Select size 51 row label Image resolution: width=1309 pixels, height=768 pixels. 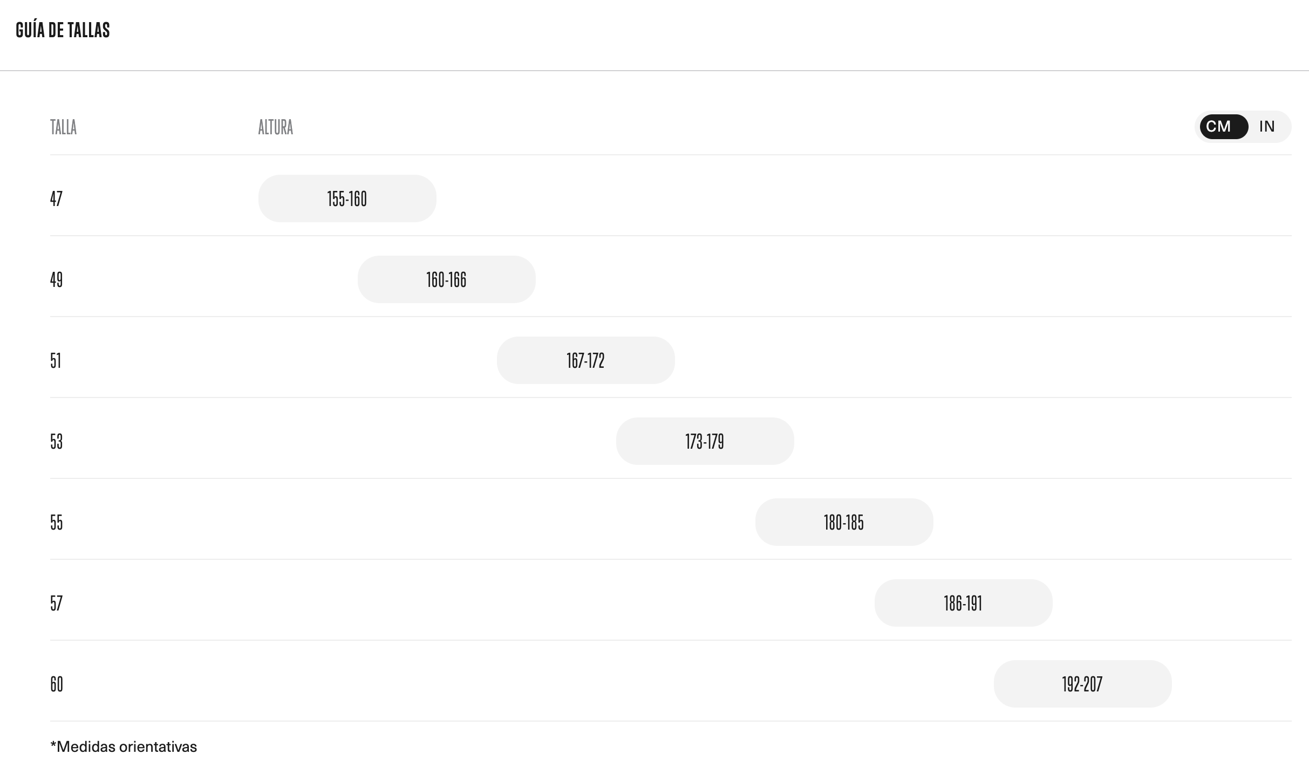click(56, 360)
